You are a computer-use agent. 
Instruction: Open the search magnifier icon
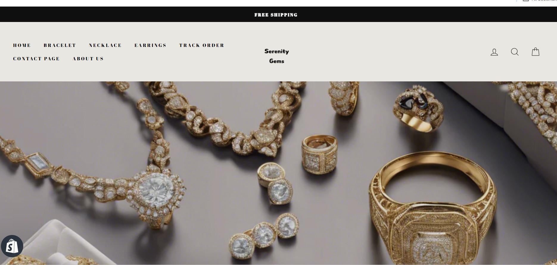[x=515, y=52]
